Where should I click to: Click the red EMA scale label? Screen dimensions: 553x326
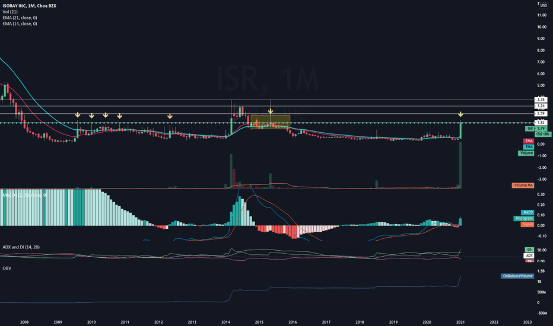coord(529,141)
